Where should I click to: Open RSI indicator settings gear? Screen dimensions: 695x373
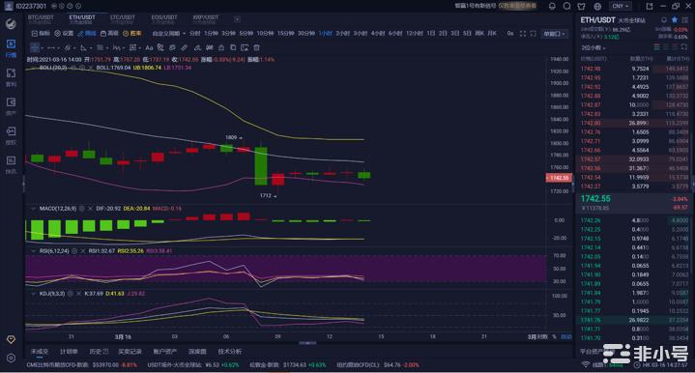pos(74,250)
